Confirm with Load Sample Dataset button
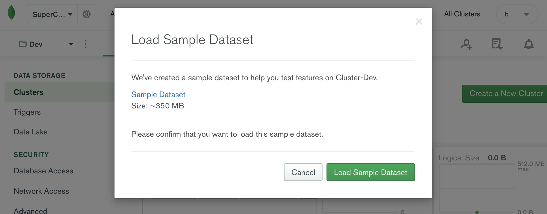Viewport: 547px width, 214px height. 370,172
